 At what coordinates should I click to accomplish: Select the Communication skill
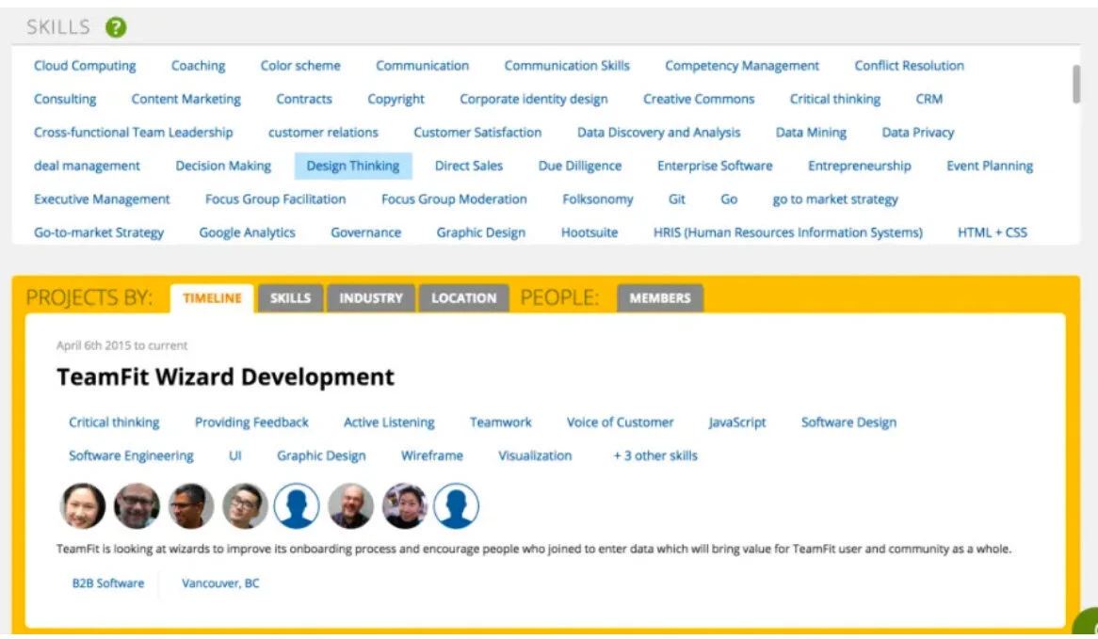422,66
